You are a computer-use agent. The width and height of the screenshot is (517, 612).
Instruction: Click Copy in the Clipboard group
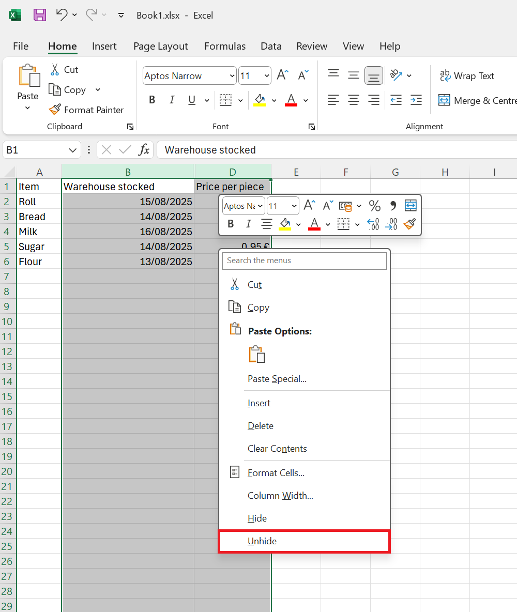[x=68, y=90]
